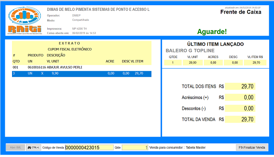
Task: Click the Aguarde! status message
Action: tap(212, 32)
